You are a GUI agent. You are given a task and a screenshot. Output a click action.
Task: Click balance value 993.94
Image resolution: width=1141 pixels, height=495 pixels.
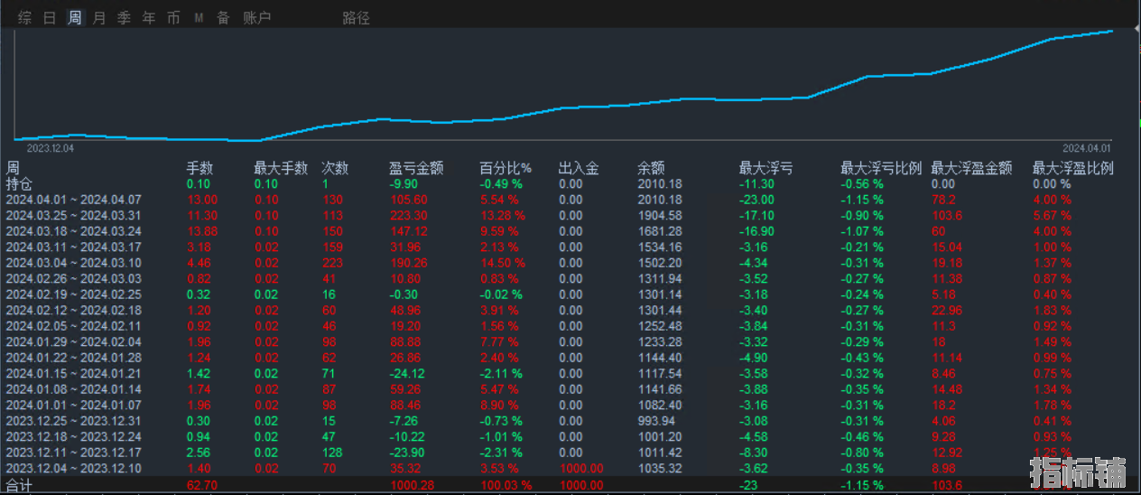pyautogui.click(x=656, y=421)
